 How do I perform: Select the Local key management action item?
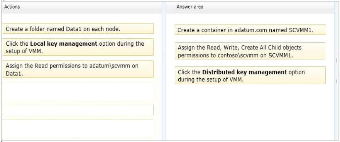point(78,47)
